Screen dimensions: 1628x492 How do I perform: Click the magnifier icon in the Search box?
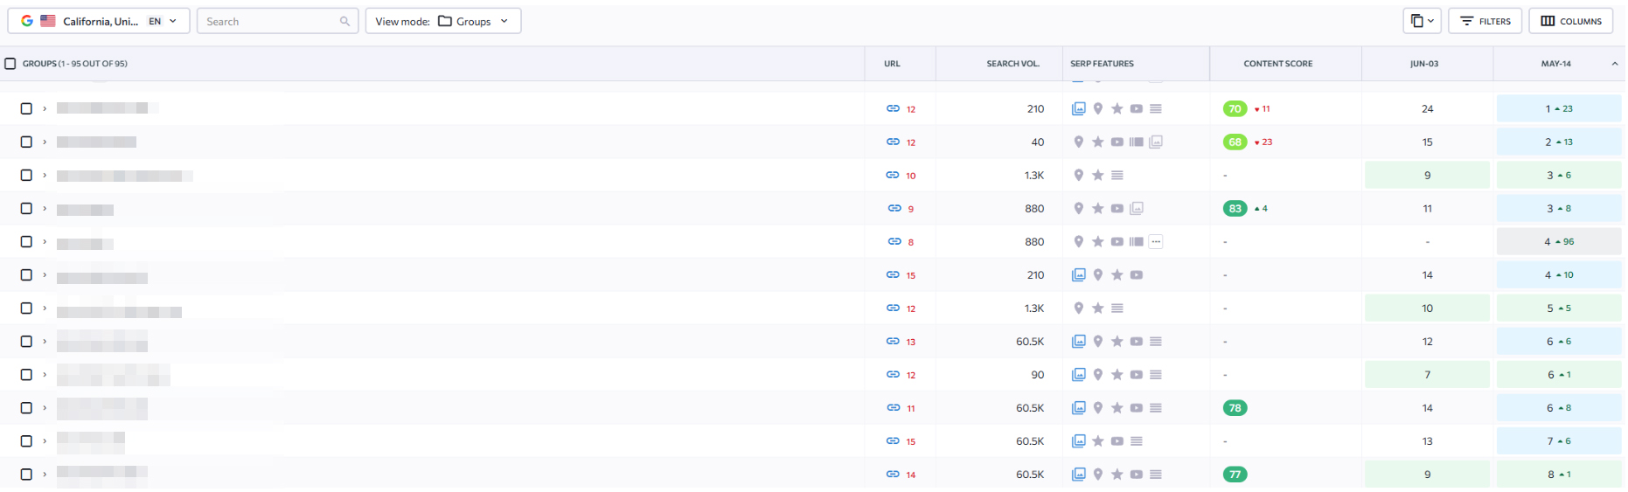point(344,22)
